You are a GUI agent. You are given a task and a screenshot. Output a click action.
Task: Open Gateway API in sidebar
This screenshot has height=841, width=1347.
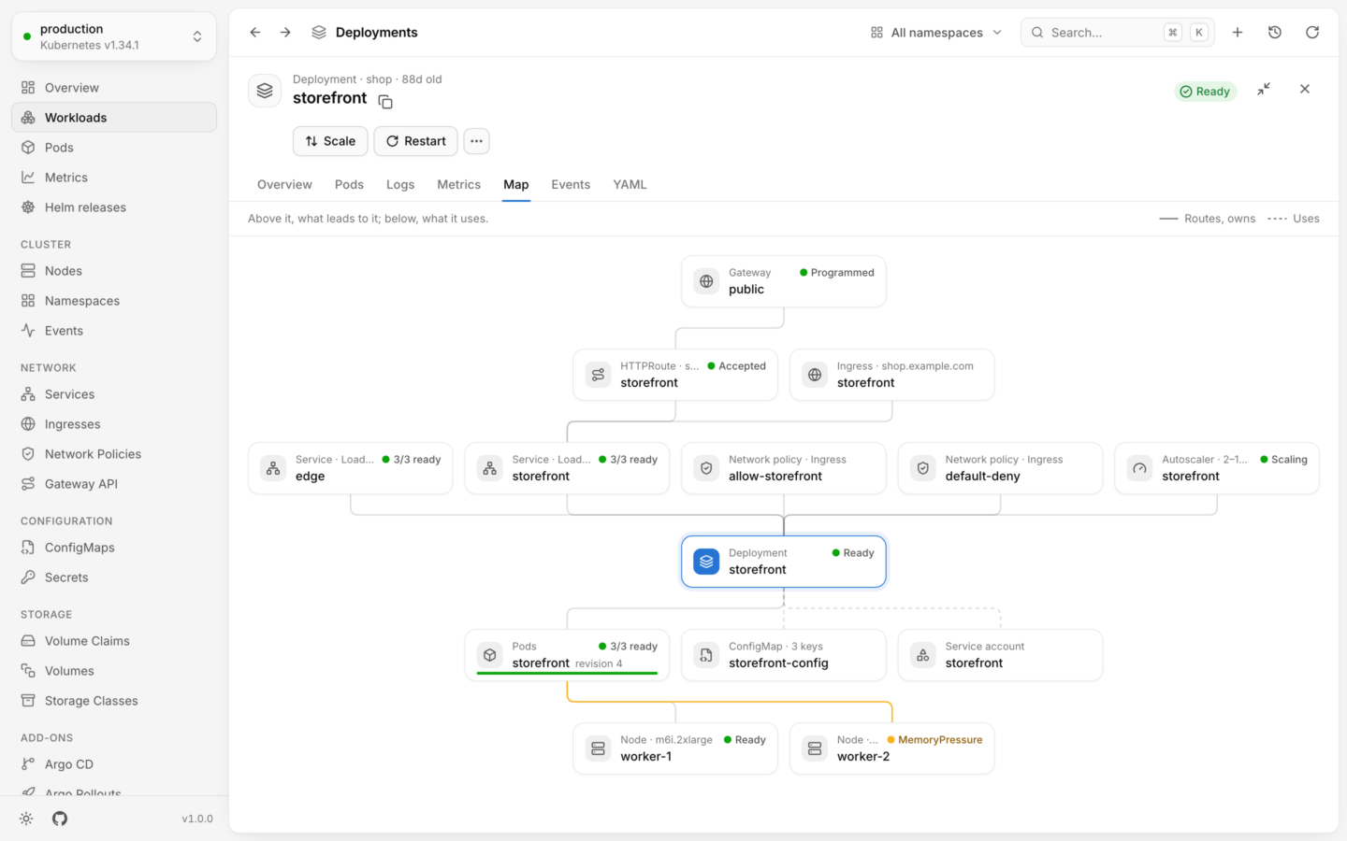click(x=114, y=484)
